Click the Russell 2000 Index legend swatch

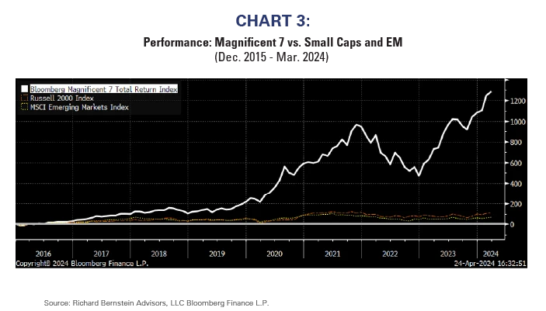click(x=25, y=98)
